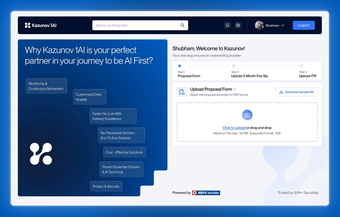Select Step 3 Upload ITR
This screenshot has width=340, height=217.
coord(308,74)
